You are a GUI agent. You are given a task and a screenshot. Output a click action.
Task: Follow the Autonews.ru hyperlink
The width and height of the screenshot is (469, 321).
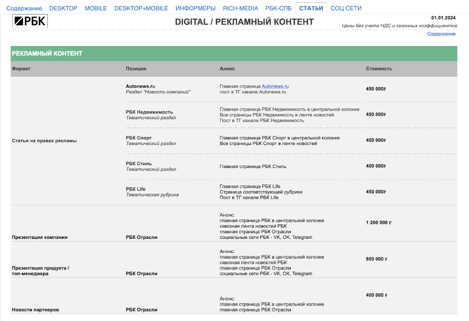[x=276, y=86]
